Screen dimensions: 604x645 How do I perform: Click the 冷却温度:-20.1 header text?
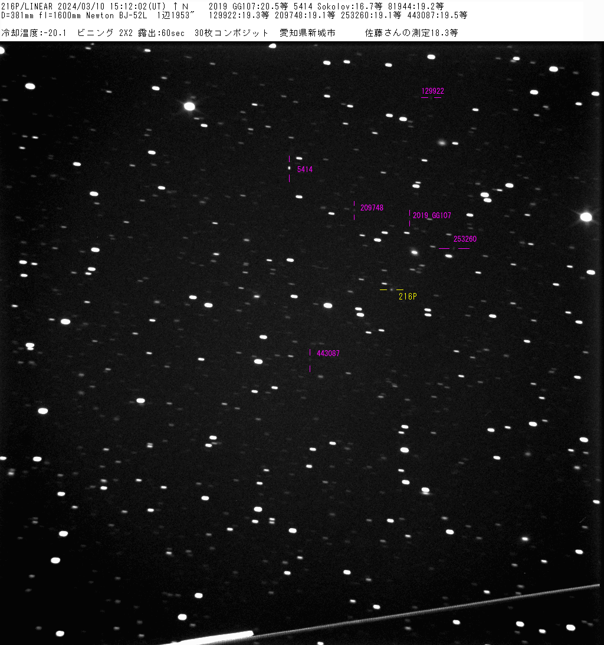pos(34,33)
